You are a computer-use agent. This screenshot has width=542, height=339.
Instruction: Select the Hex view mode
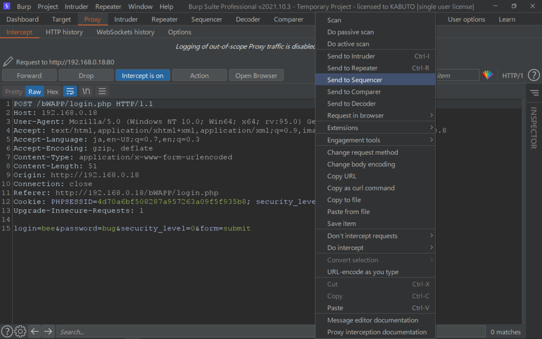[53, 91]
